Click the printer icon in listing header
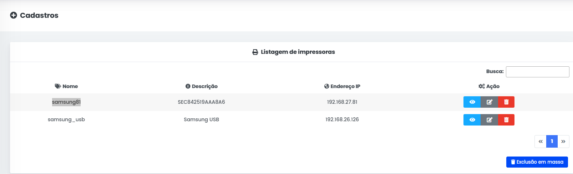 point(255,52)
